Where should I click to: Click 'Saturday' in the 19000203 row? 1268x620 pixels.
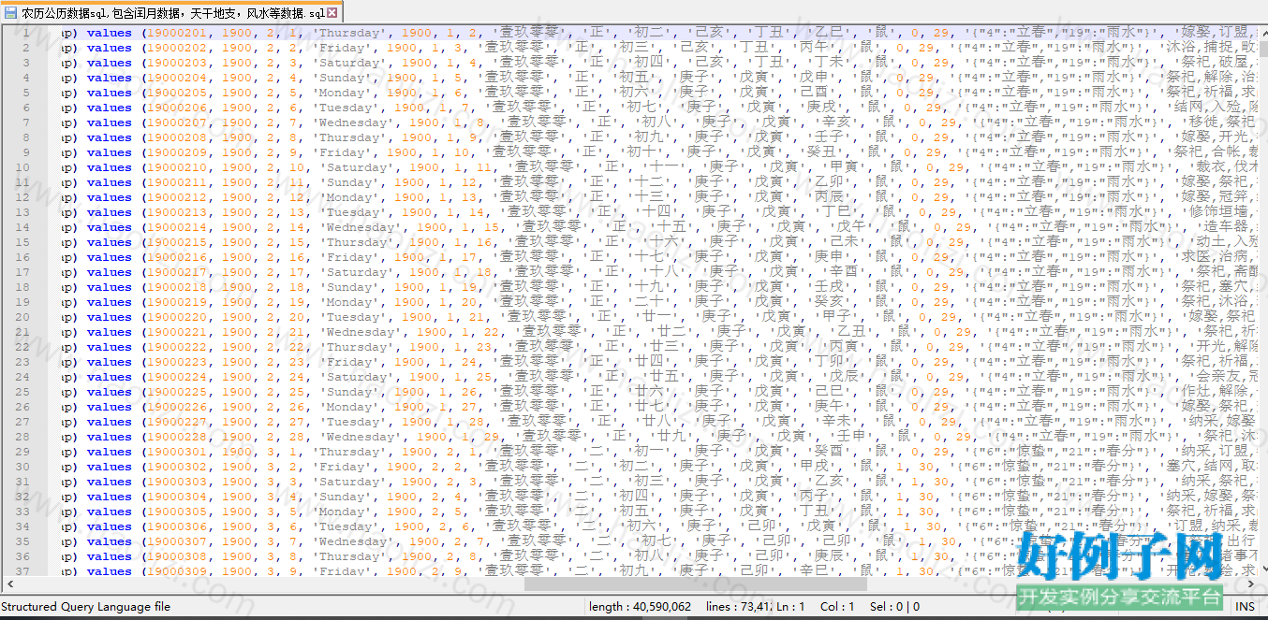347,63
